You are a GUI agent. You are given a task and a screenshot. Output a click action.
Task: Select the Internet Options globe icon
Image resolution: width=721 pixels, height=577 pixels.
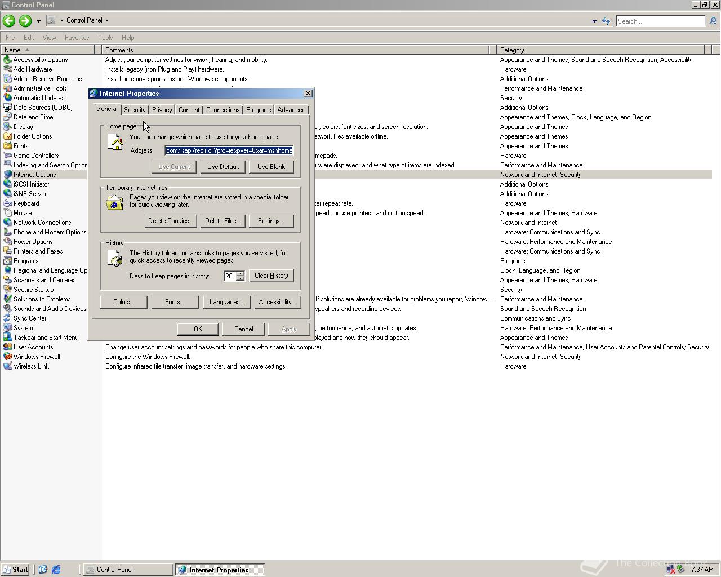click(x=7, y=175)
